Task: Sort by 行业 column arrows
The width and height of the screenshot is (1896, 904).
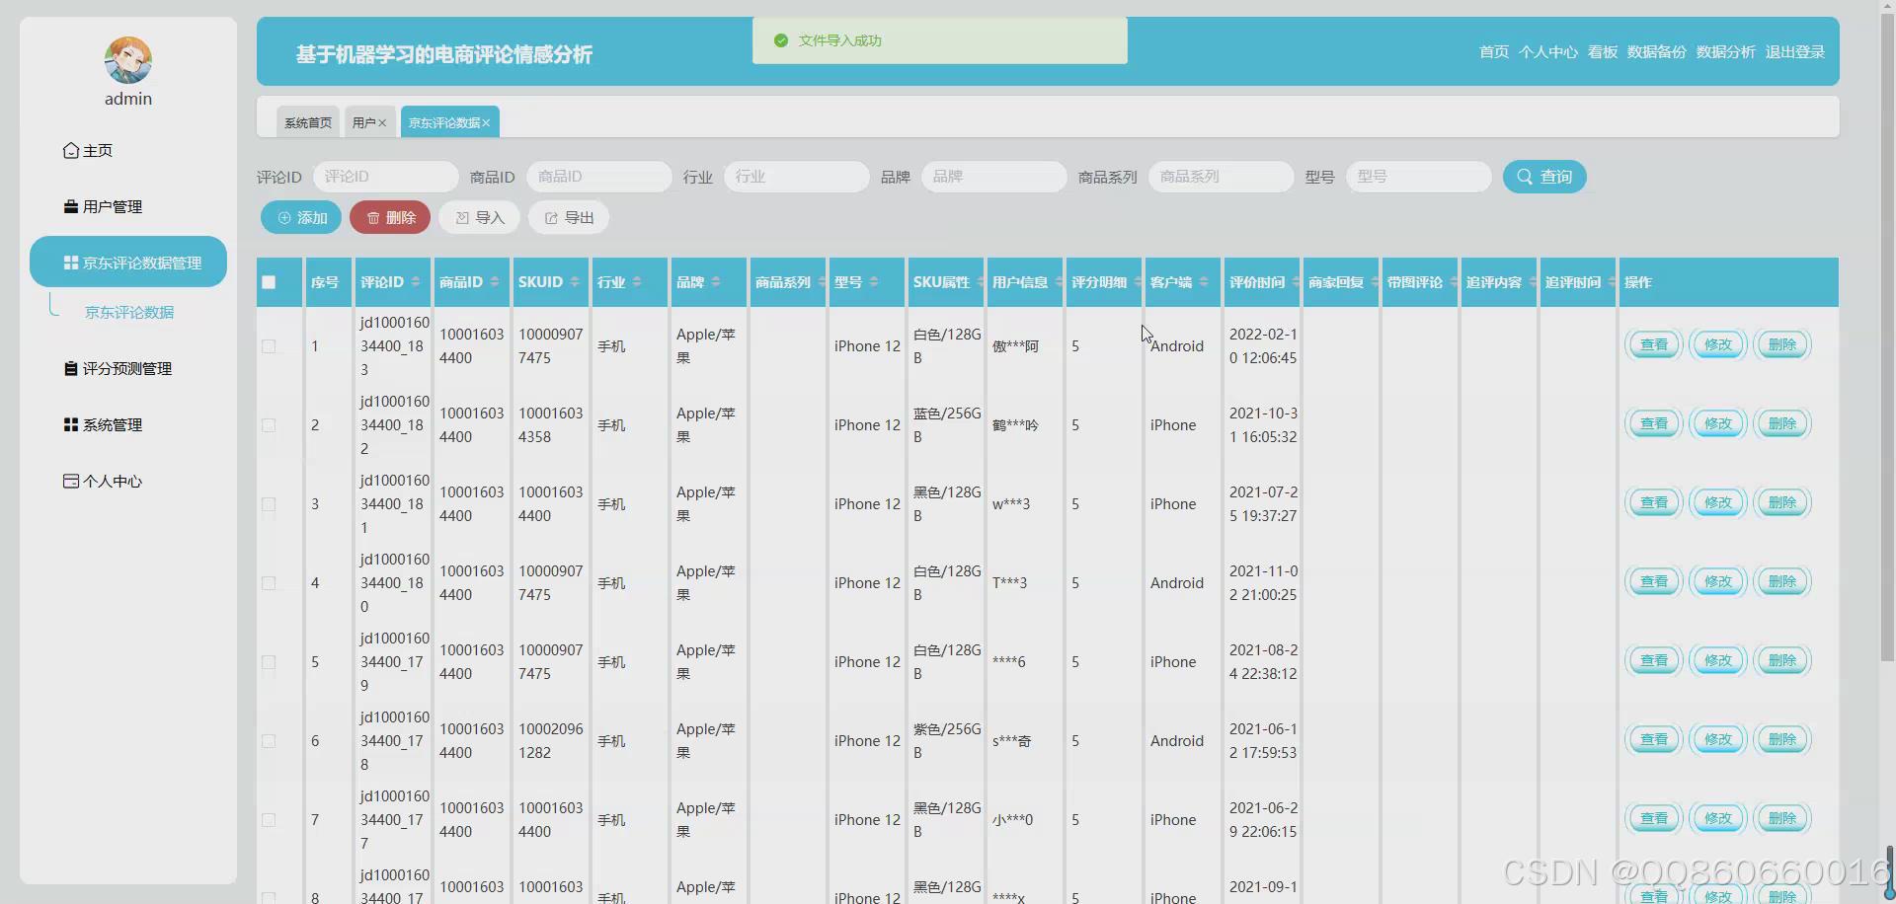Action: point(637,282)
